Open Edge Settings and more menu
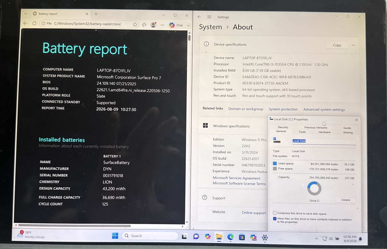This screenshot has width=387, height=249. tap(162, 25)
